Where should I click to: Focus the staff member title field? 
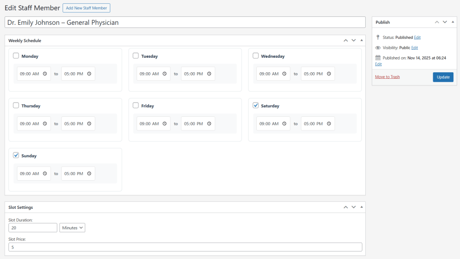[185, 23]
